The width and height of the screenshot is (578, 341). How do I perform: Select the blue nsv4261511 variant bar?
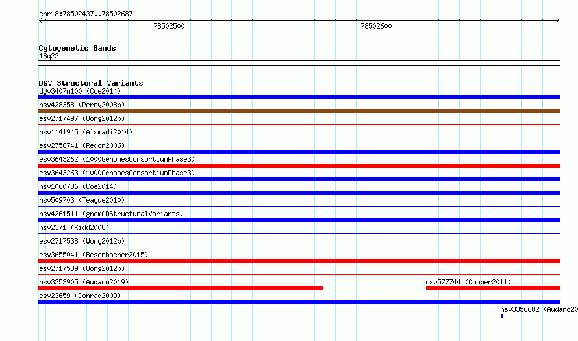(299, 220)
